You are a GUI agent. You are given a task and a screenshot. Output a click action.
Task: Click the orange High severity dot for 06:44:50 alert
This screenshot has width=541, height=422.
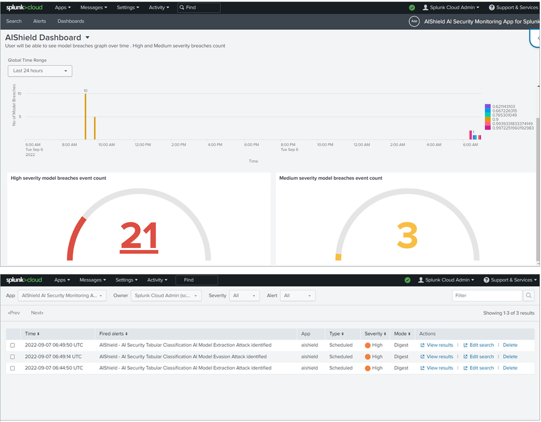[x=367, y=368]
